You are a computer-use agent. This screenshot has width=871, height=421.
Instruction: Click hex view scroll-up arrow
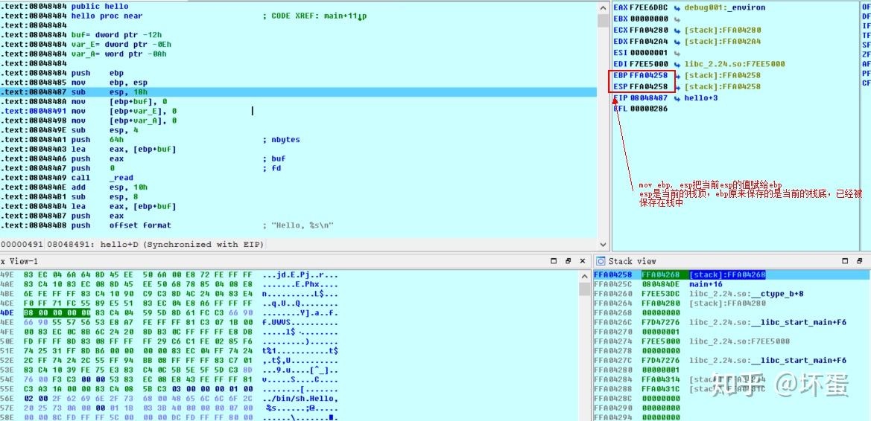584,275
